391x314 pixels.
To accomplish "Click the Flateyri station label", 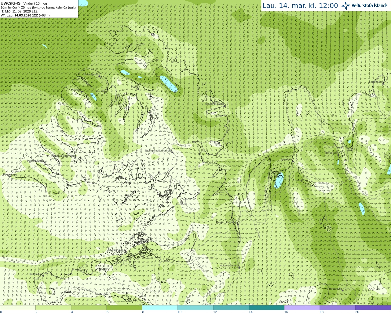I will (x=76, y=90).
